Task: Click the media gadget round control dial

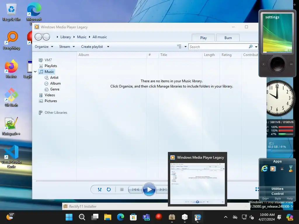Action: [x=277, y=64]
